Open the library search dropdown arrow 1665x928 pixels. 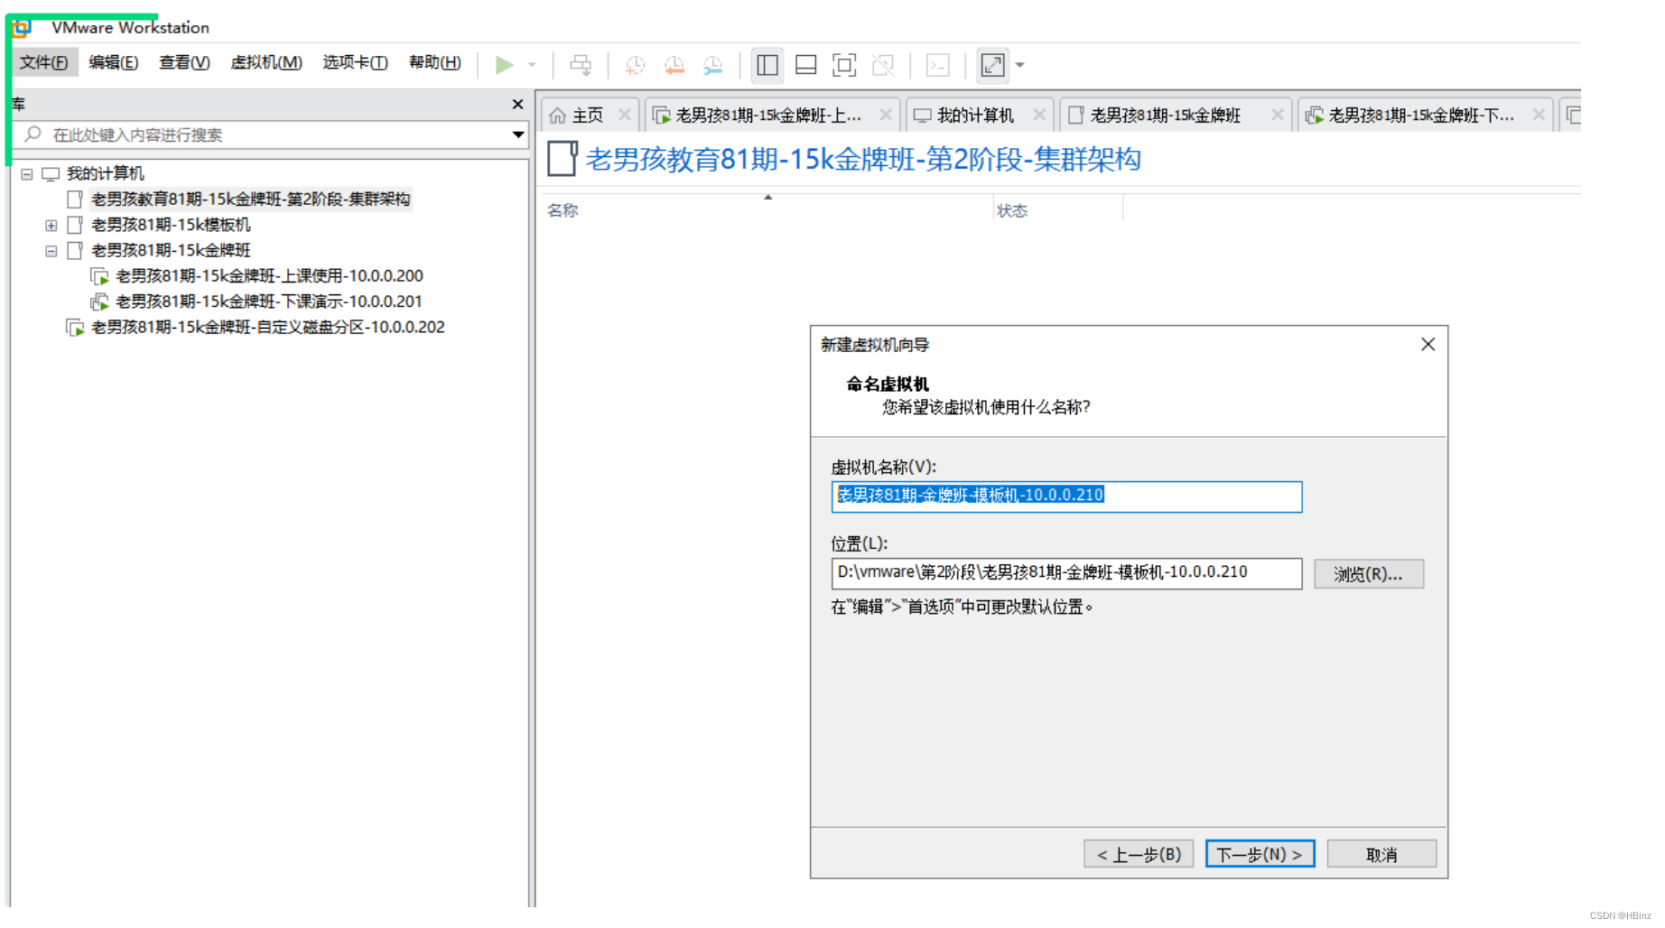[518, 135]
